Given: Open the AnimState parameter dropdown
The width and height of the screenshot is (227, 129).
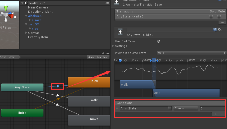Looking at the screenshot, I should click(x=145, y=108).
